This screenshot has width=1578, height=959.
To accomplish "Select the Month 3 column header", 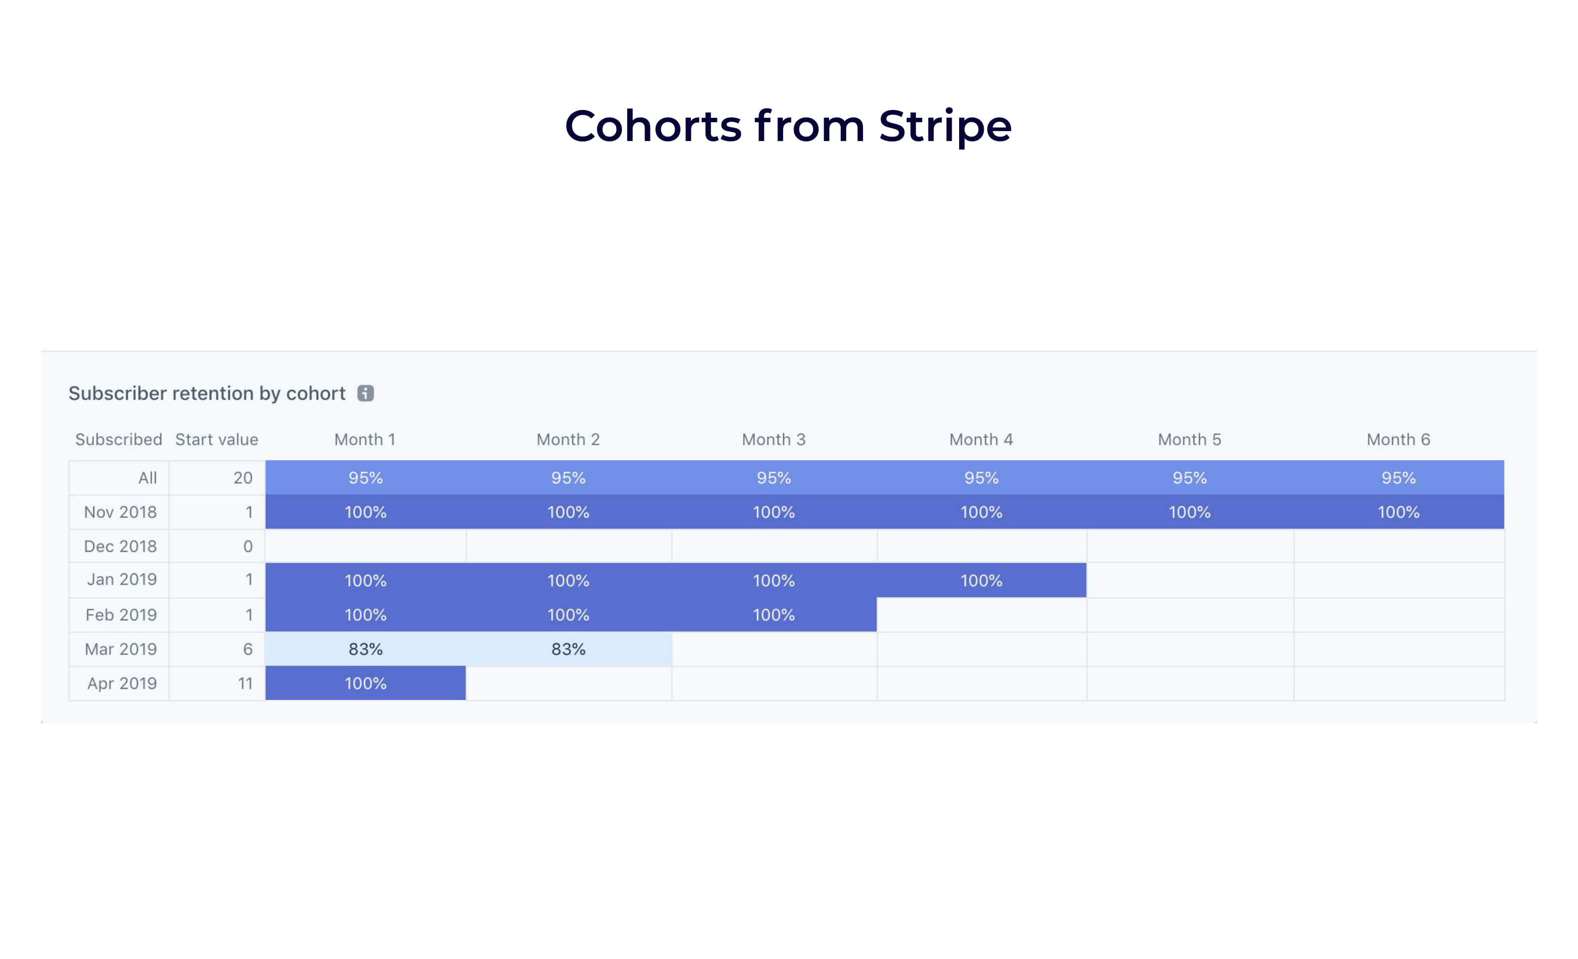I will 774,439.
